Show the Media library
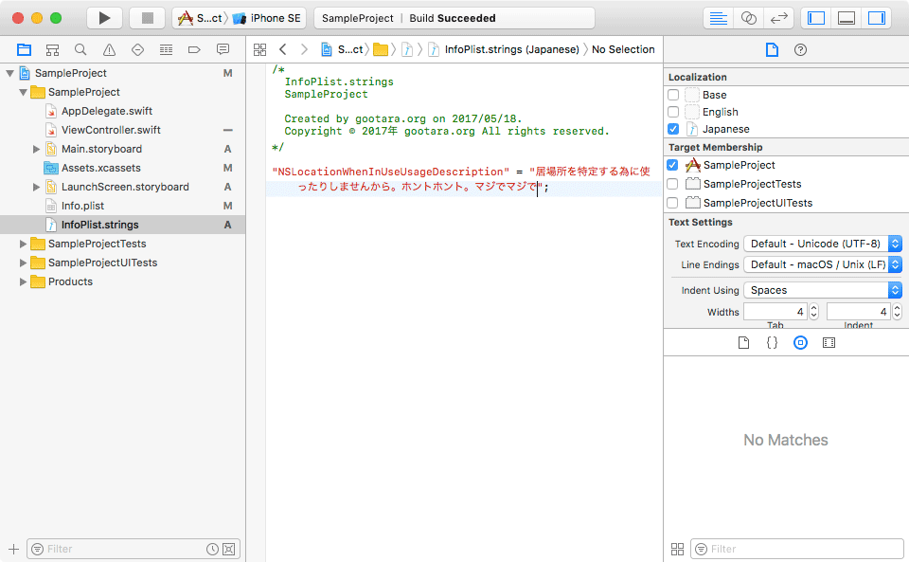This screenshot has height=562, width=909. click(x=829, y=343)
